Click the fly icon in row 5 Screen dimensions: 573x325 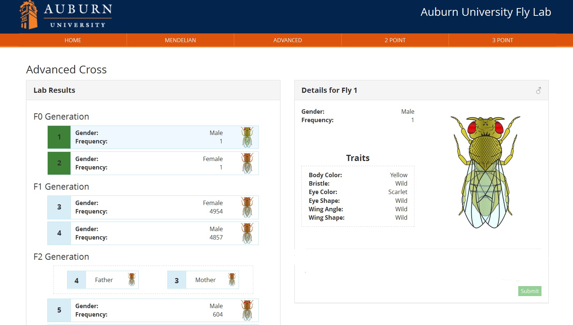pyautogui.click(x=247, y=310)
